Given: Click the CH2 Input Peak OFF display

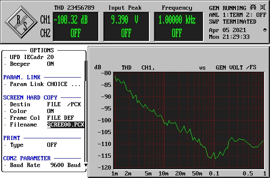Looking at the screenshot, I should [126, 33].
